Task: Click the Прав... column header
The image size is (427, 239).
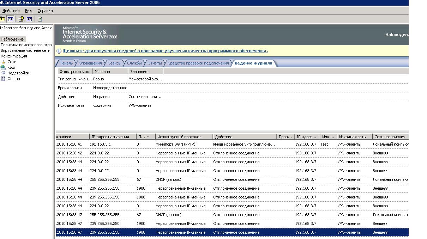Action: tap(286, 137)
